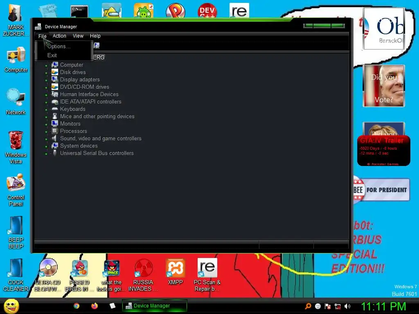The width and height of the screenshot is (419, 314).
Task: Open the Computer desktop icon
Action: 16,59
